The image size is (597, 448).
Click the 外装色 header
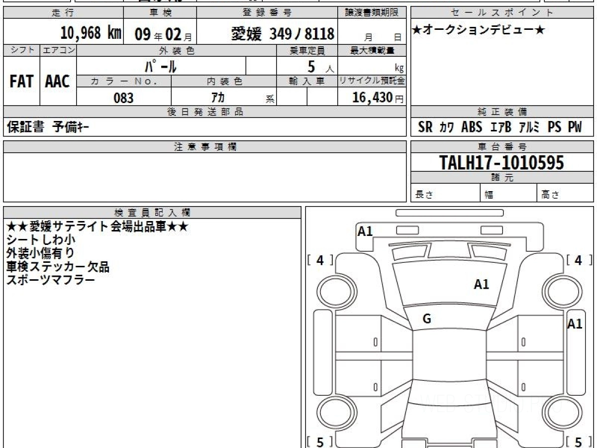pos(177,50)
